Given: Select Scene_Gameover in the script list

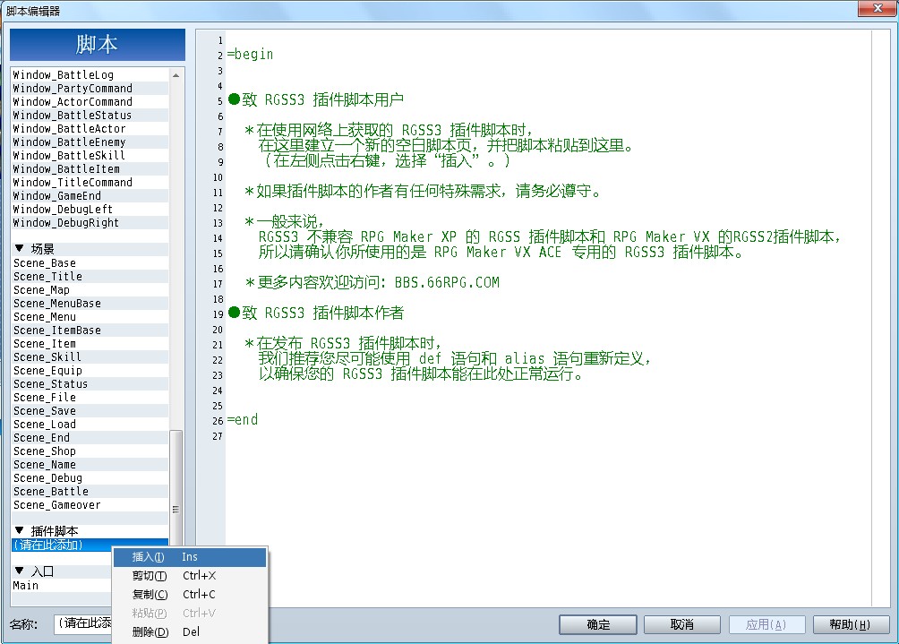Looking at the screenshot, I should pos(90,505).
